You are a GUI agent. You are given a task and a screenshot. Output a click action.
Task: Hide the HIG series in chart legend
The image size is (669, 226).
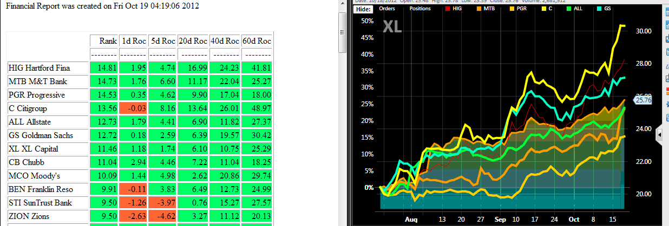pyautogui.click(x=454, y=9)
